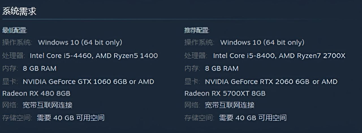Viewport: 362px width, 133px height.
Task: Click the minimum Windows 10 (64 bit only) text
Action: coord(80,42)
